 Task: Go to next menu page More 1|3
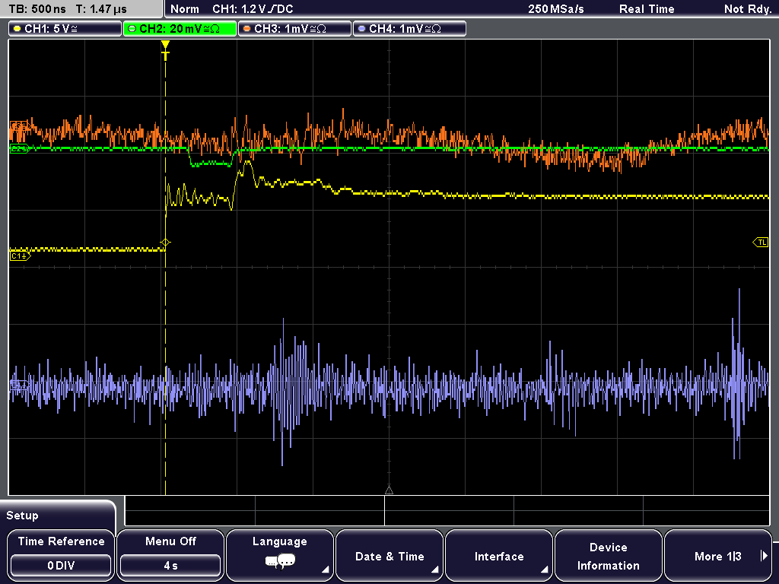(718, 554)
